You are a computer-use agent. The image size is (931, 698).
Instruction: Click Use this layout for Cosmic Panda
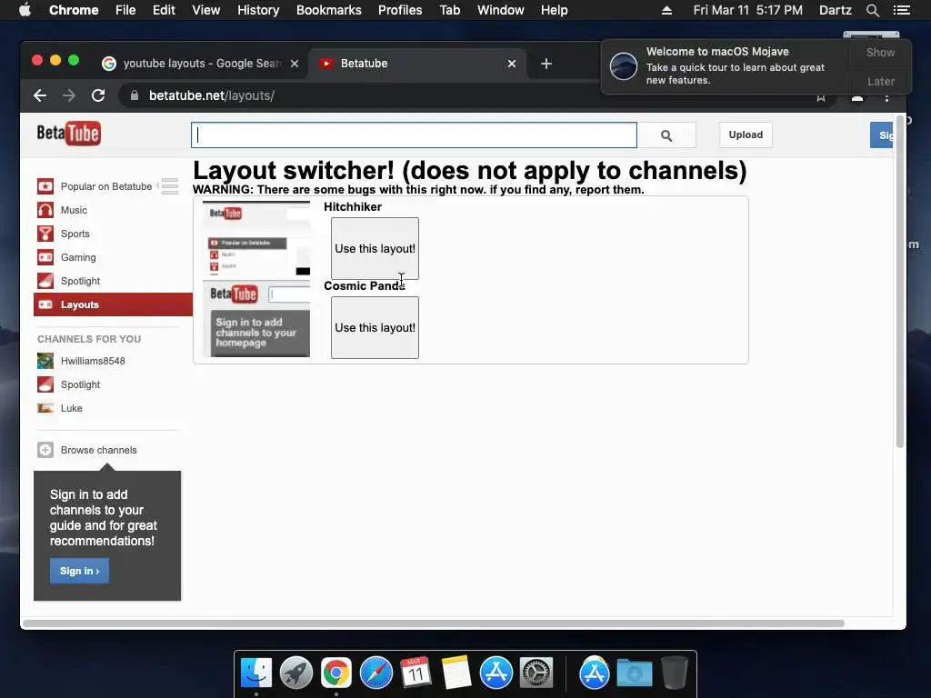click(375, 327)
